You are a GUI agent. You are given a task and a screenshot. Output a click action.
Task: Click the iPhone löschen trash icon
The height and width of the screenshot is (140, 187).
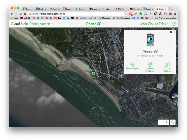[x=167, y=64]
